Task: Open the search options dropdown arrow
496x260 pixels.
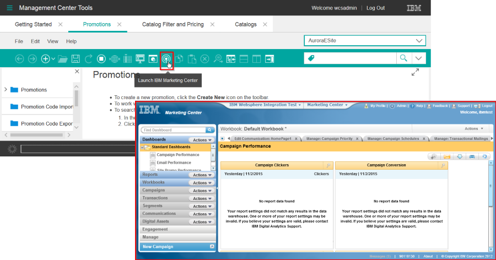Action: (x=418, y=58)
